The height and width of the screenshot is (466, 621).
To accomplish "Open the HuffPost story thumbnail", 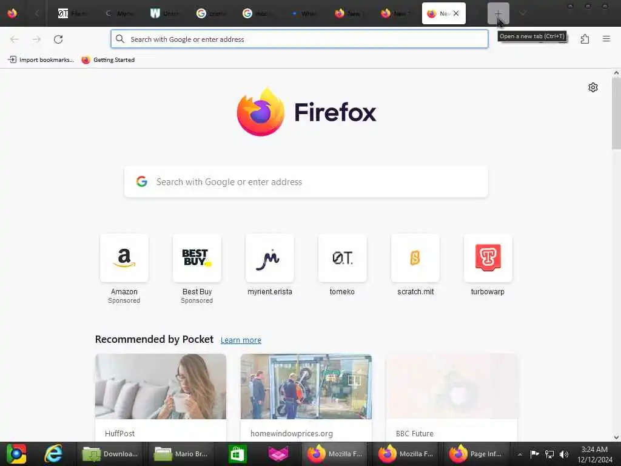I will tap(161, 387).
